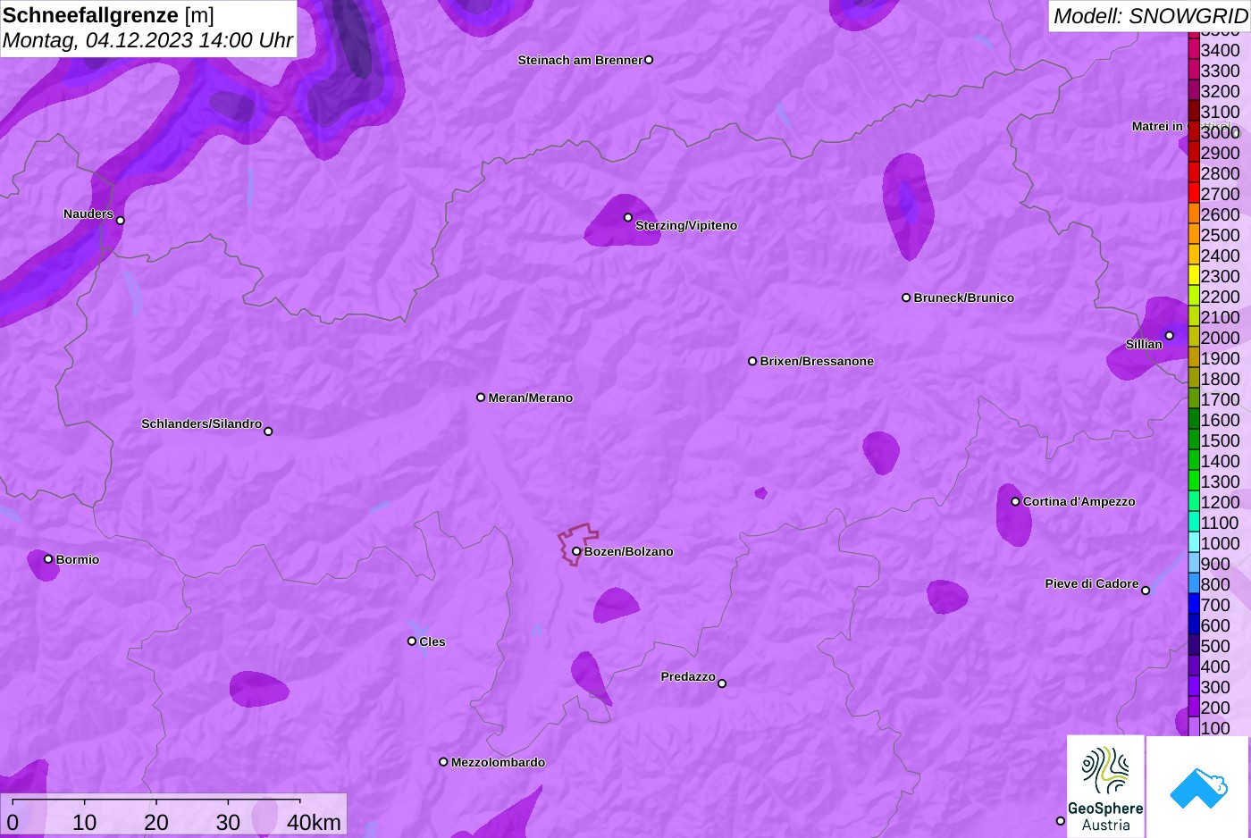Select the 2200 legend value
This screenshot has height=838, width=1251.
point(1221,297)
